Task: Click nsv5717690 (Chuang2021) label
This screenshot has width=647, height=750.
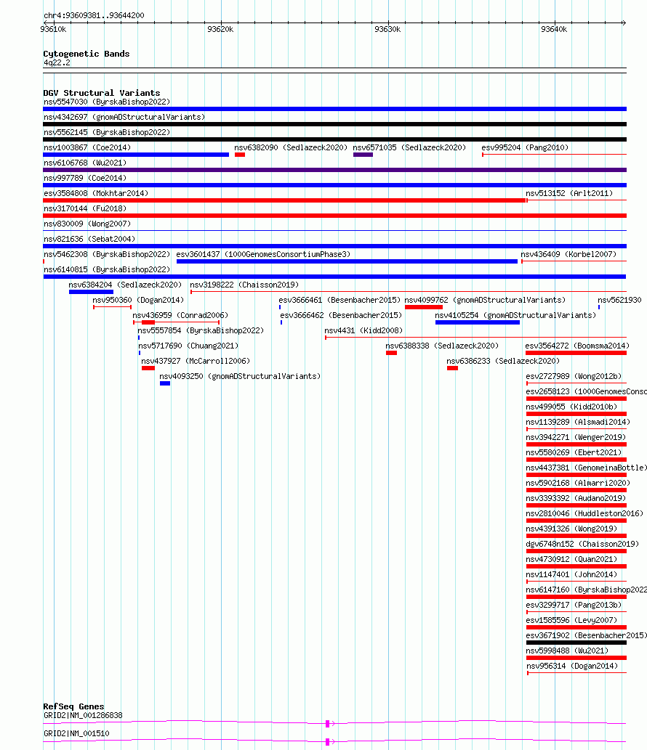Action: tap(188, 347)
